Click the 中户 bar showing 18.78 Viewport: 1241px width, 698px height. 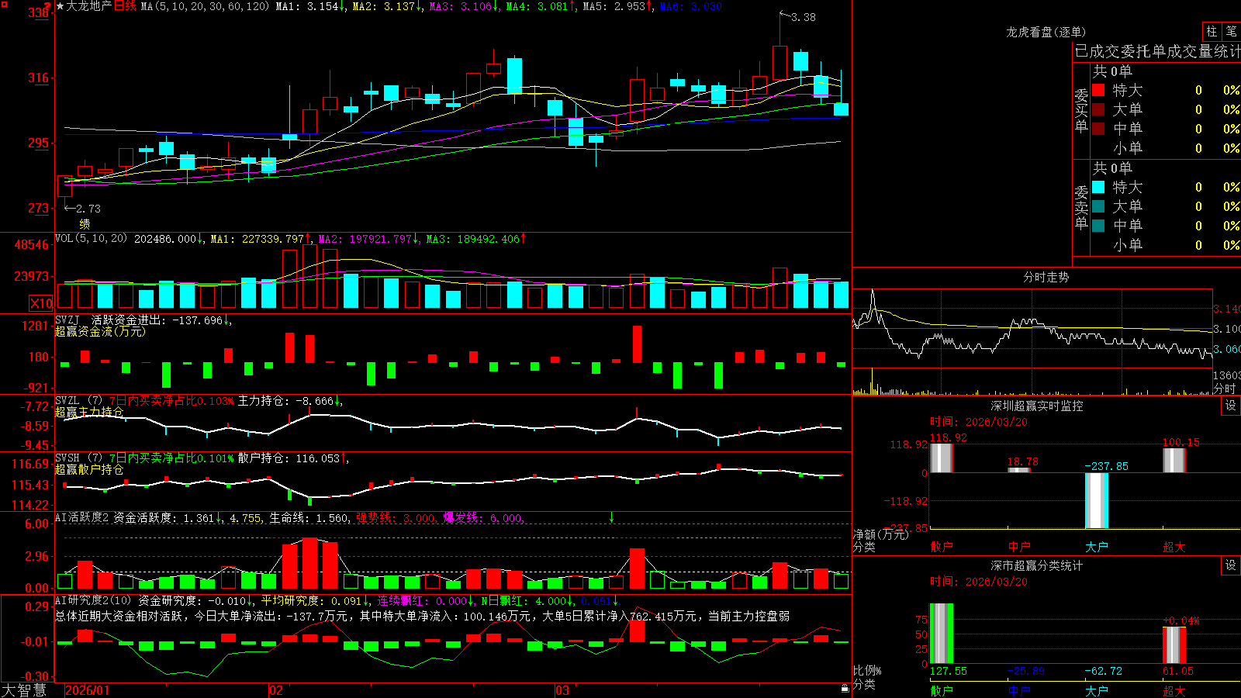(1019, 470)
